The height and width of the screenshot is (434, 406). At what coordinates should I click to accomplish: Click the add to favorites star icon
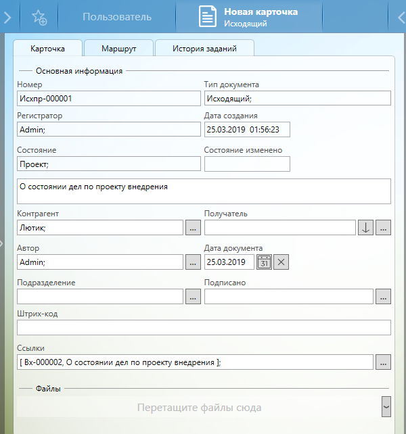(x=39, y=18)
